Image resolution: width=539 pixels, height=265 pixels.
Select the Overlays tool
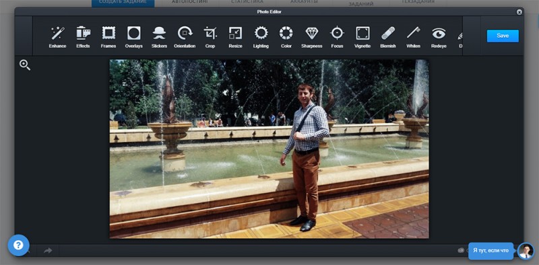tap(133, 37)
